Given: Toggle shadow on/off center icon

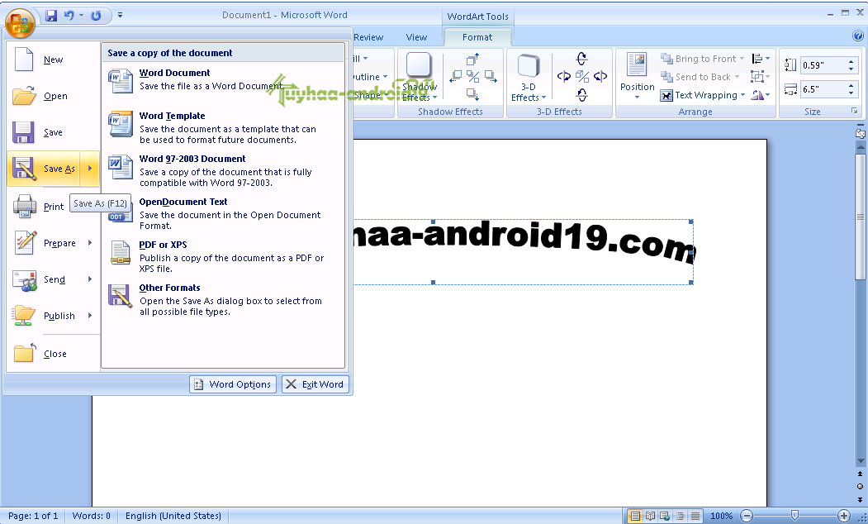Looking at the screenshot, I should [x=472, y=76].
